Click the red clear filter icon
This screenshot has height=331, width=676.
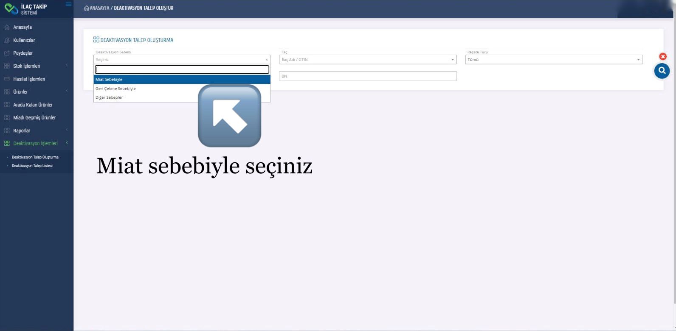tap(662, 56)
